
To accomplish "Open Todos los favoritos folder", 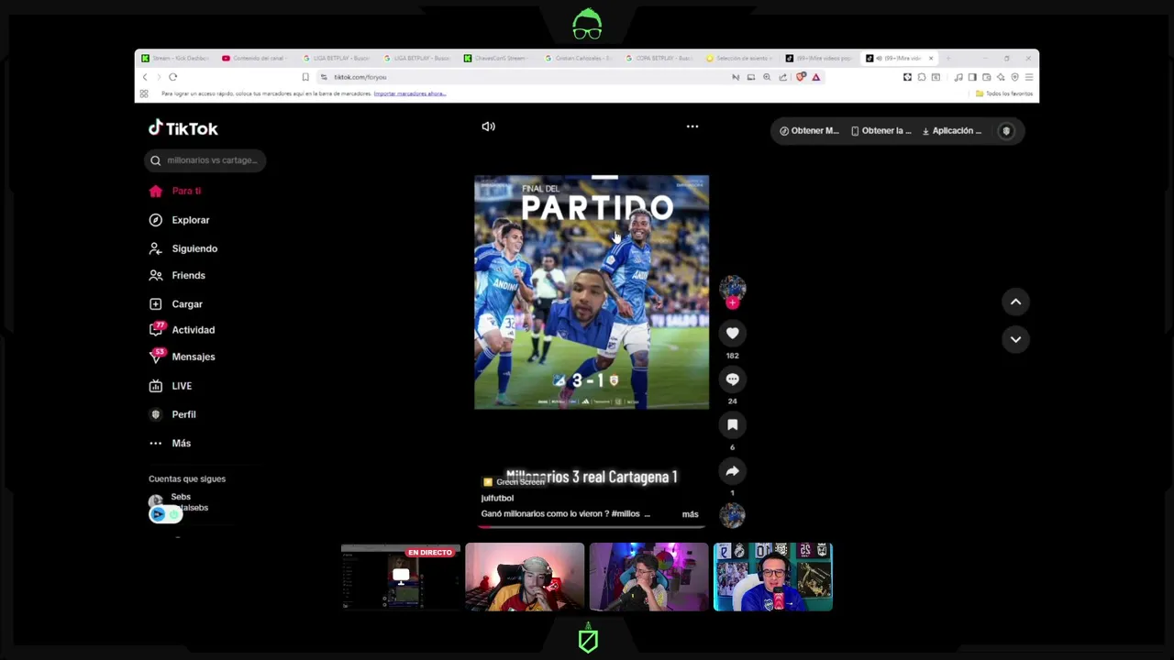I will (x=1004, y=93).
